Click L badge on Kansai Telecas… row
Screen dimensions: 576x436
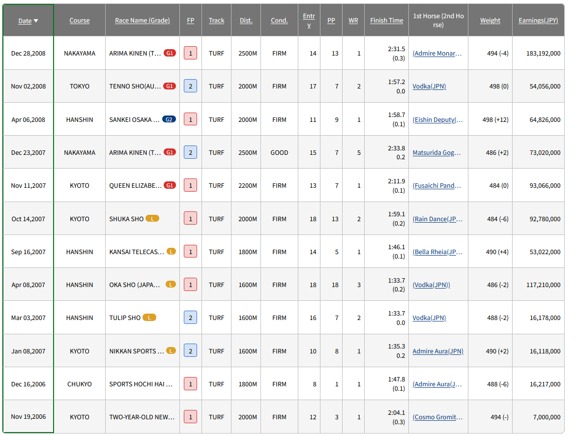(x=171, y=251)
